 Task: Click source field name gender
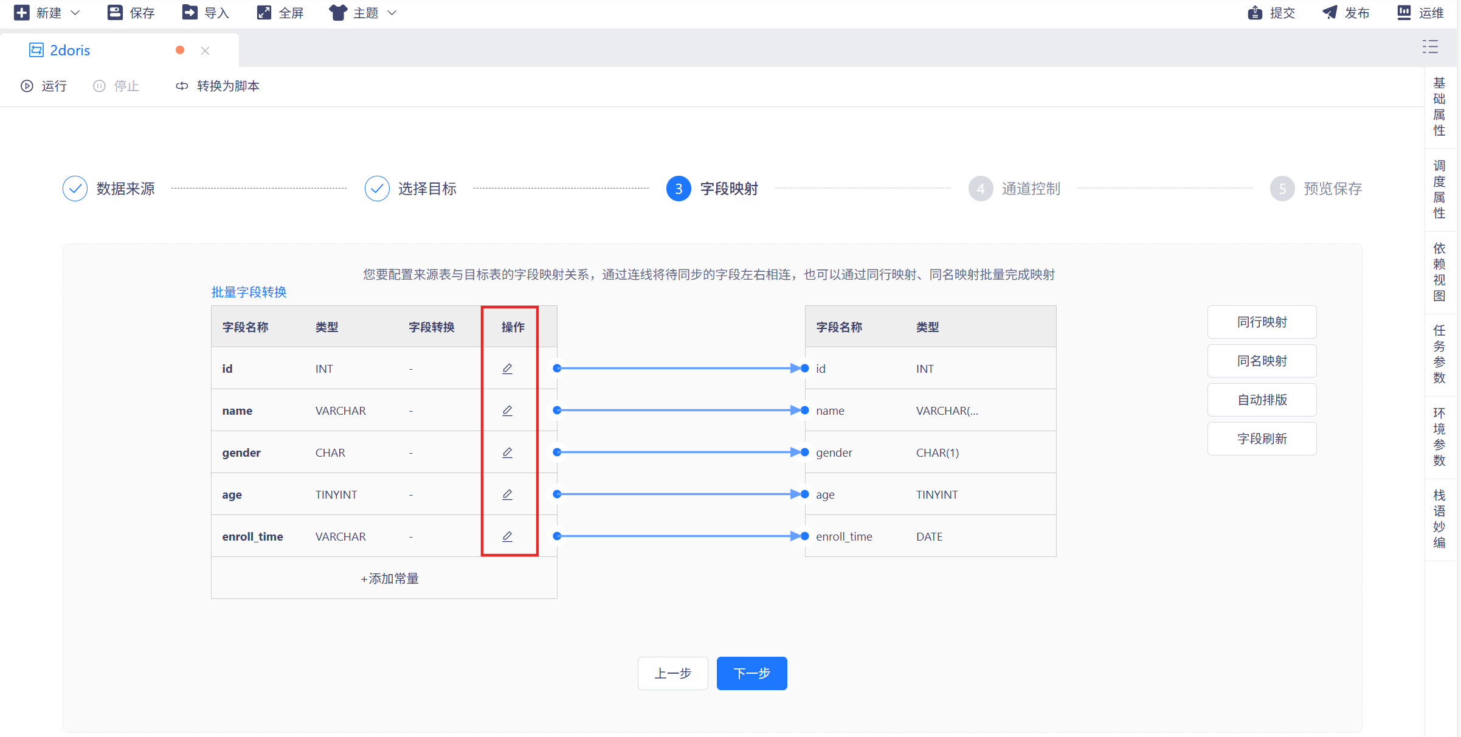241,452
